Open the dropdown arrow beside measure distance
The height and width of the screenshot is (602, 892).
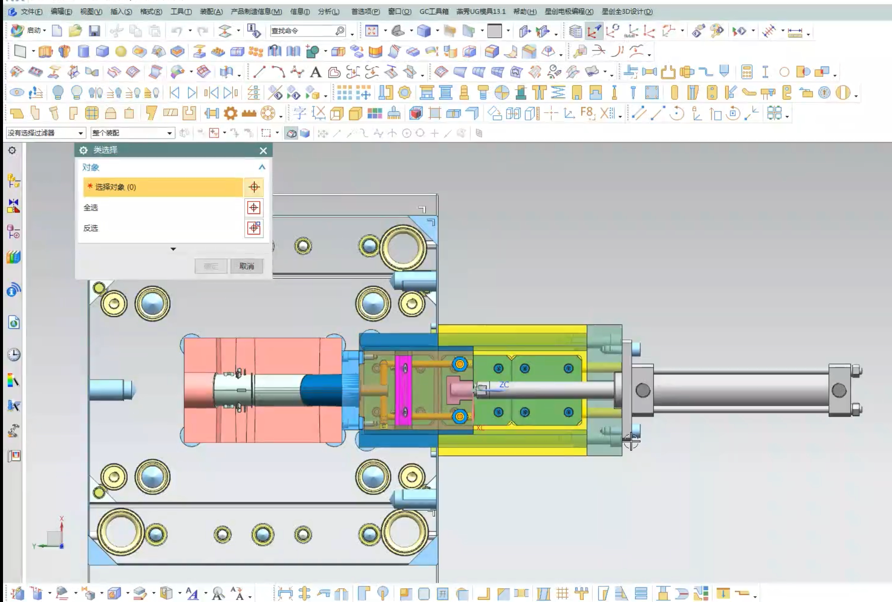pos(808,34)
